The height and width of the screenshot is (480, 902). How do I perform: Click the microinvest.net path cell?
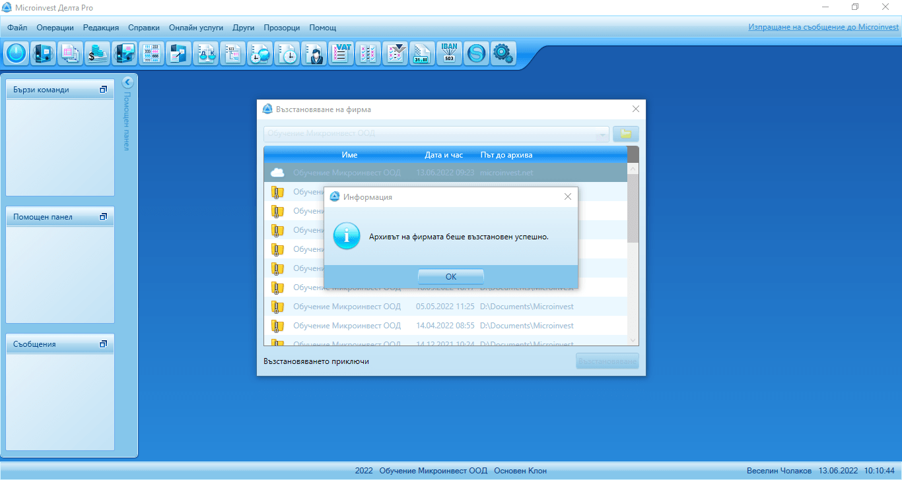pyautogui.click(x=506, y=173)
